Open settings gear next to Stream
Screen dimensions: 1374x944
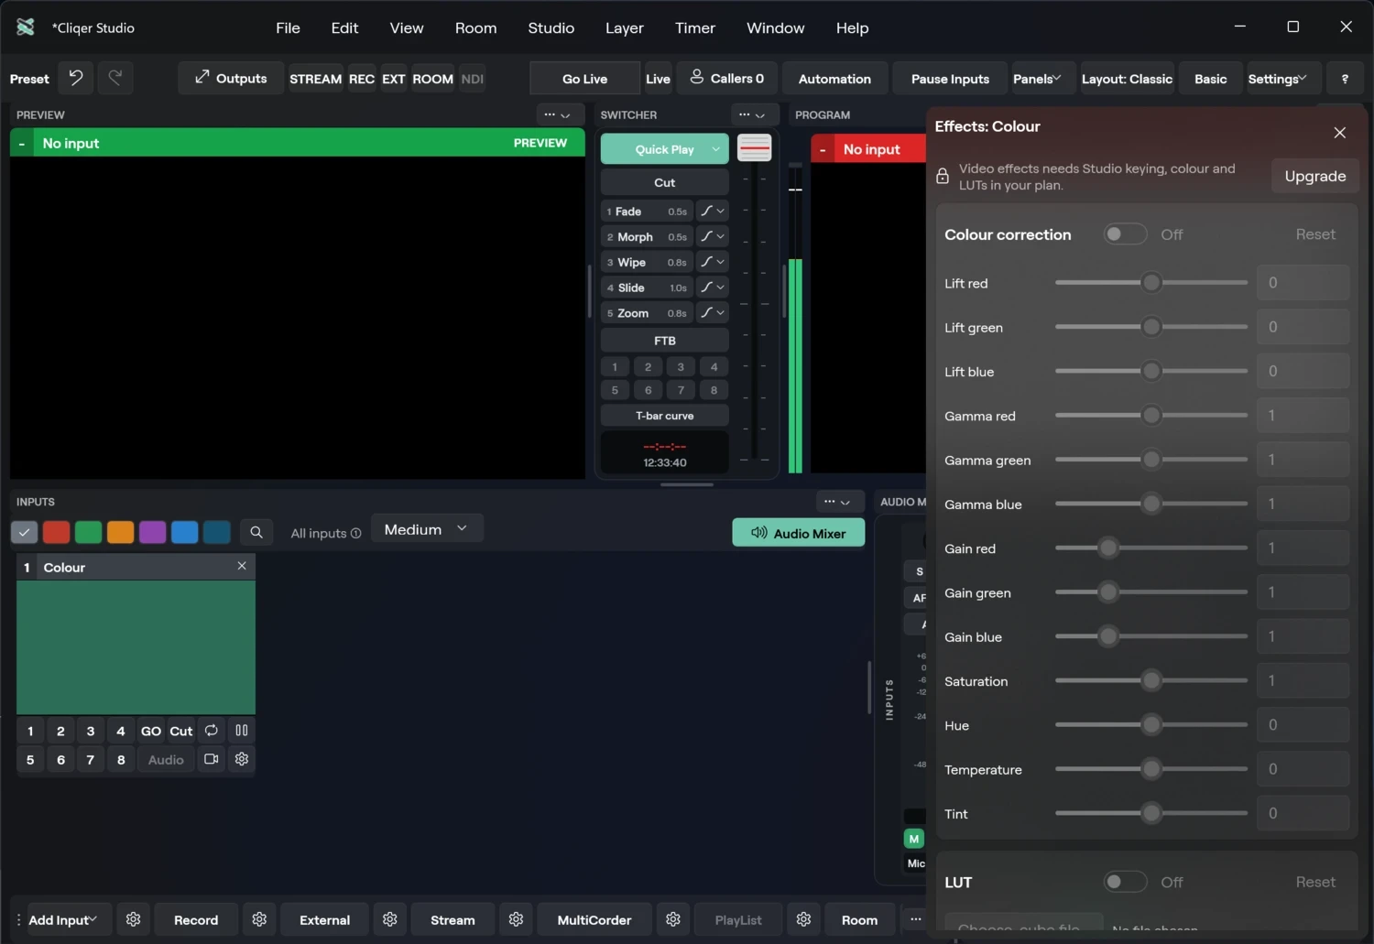point(516,919)
